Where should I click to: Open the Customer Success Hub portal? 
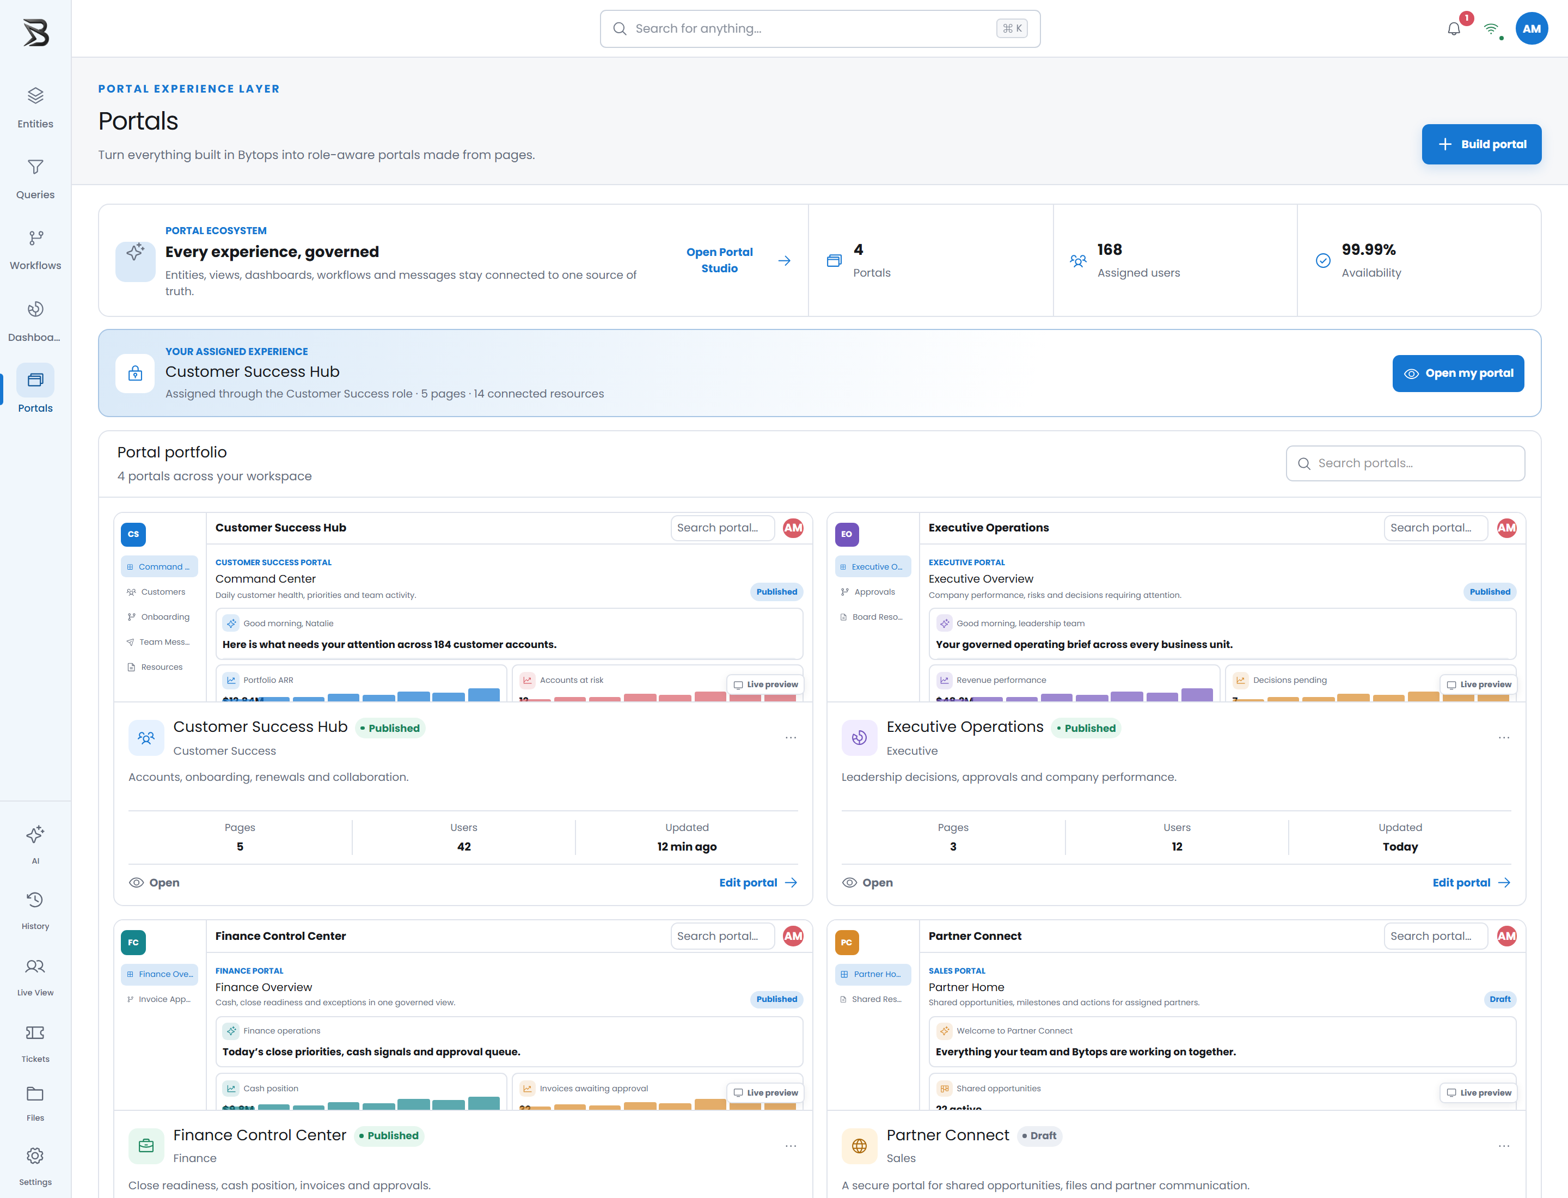(154, 882)
